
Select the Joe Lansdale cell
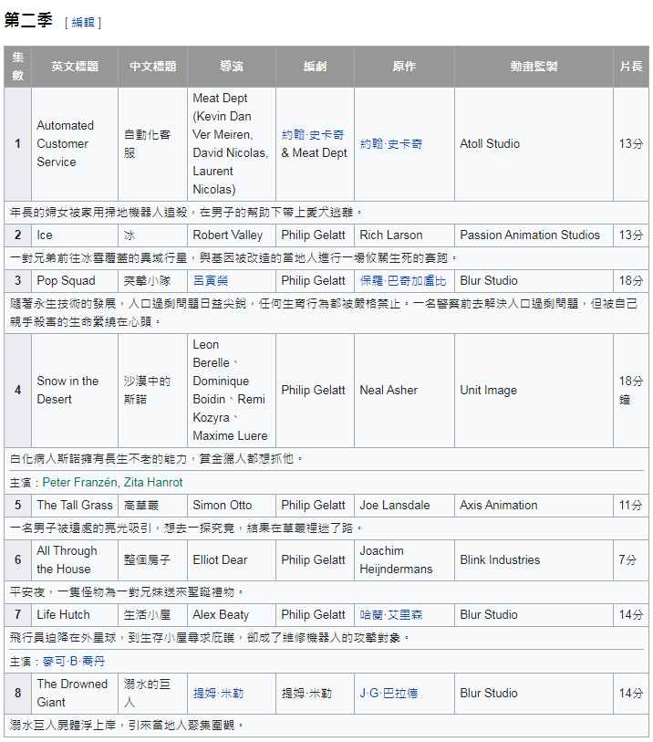404,506
